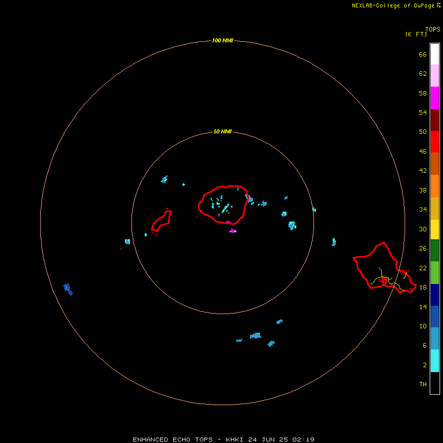443x443 pixels.
Task: Click the orange 42 kft legend swatch
Action: (x=435, y=186)
